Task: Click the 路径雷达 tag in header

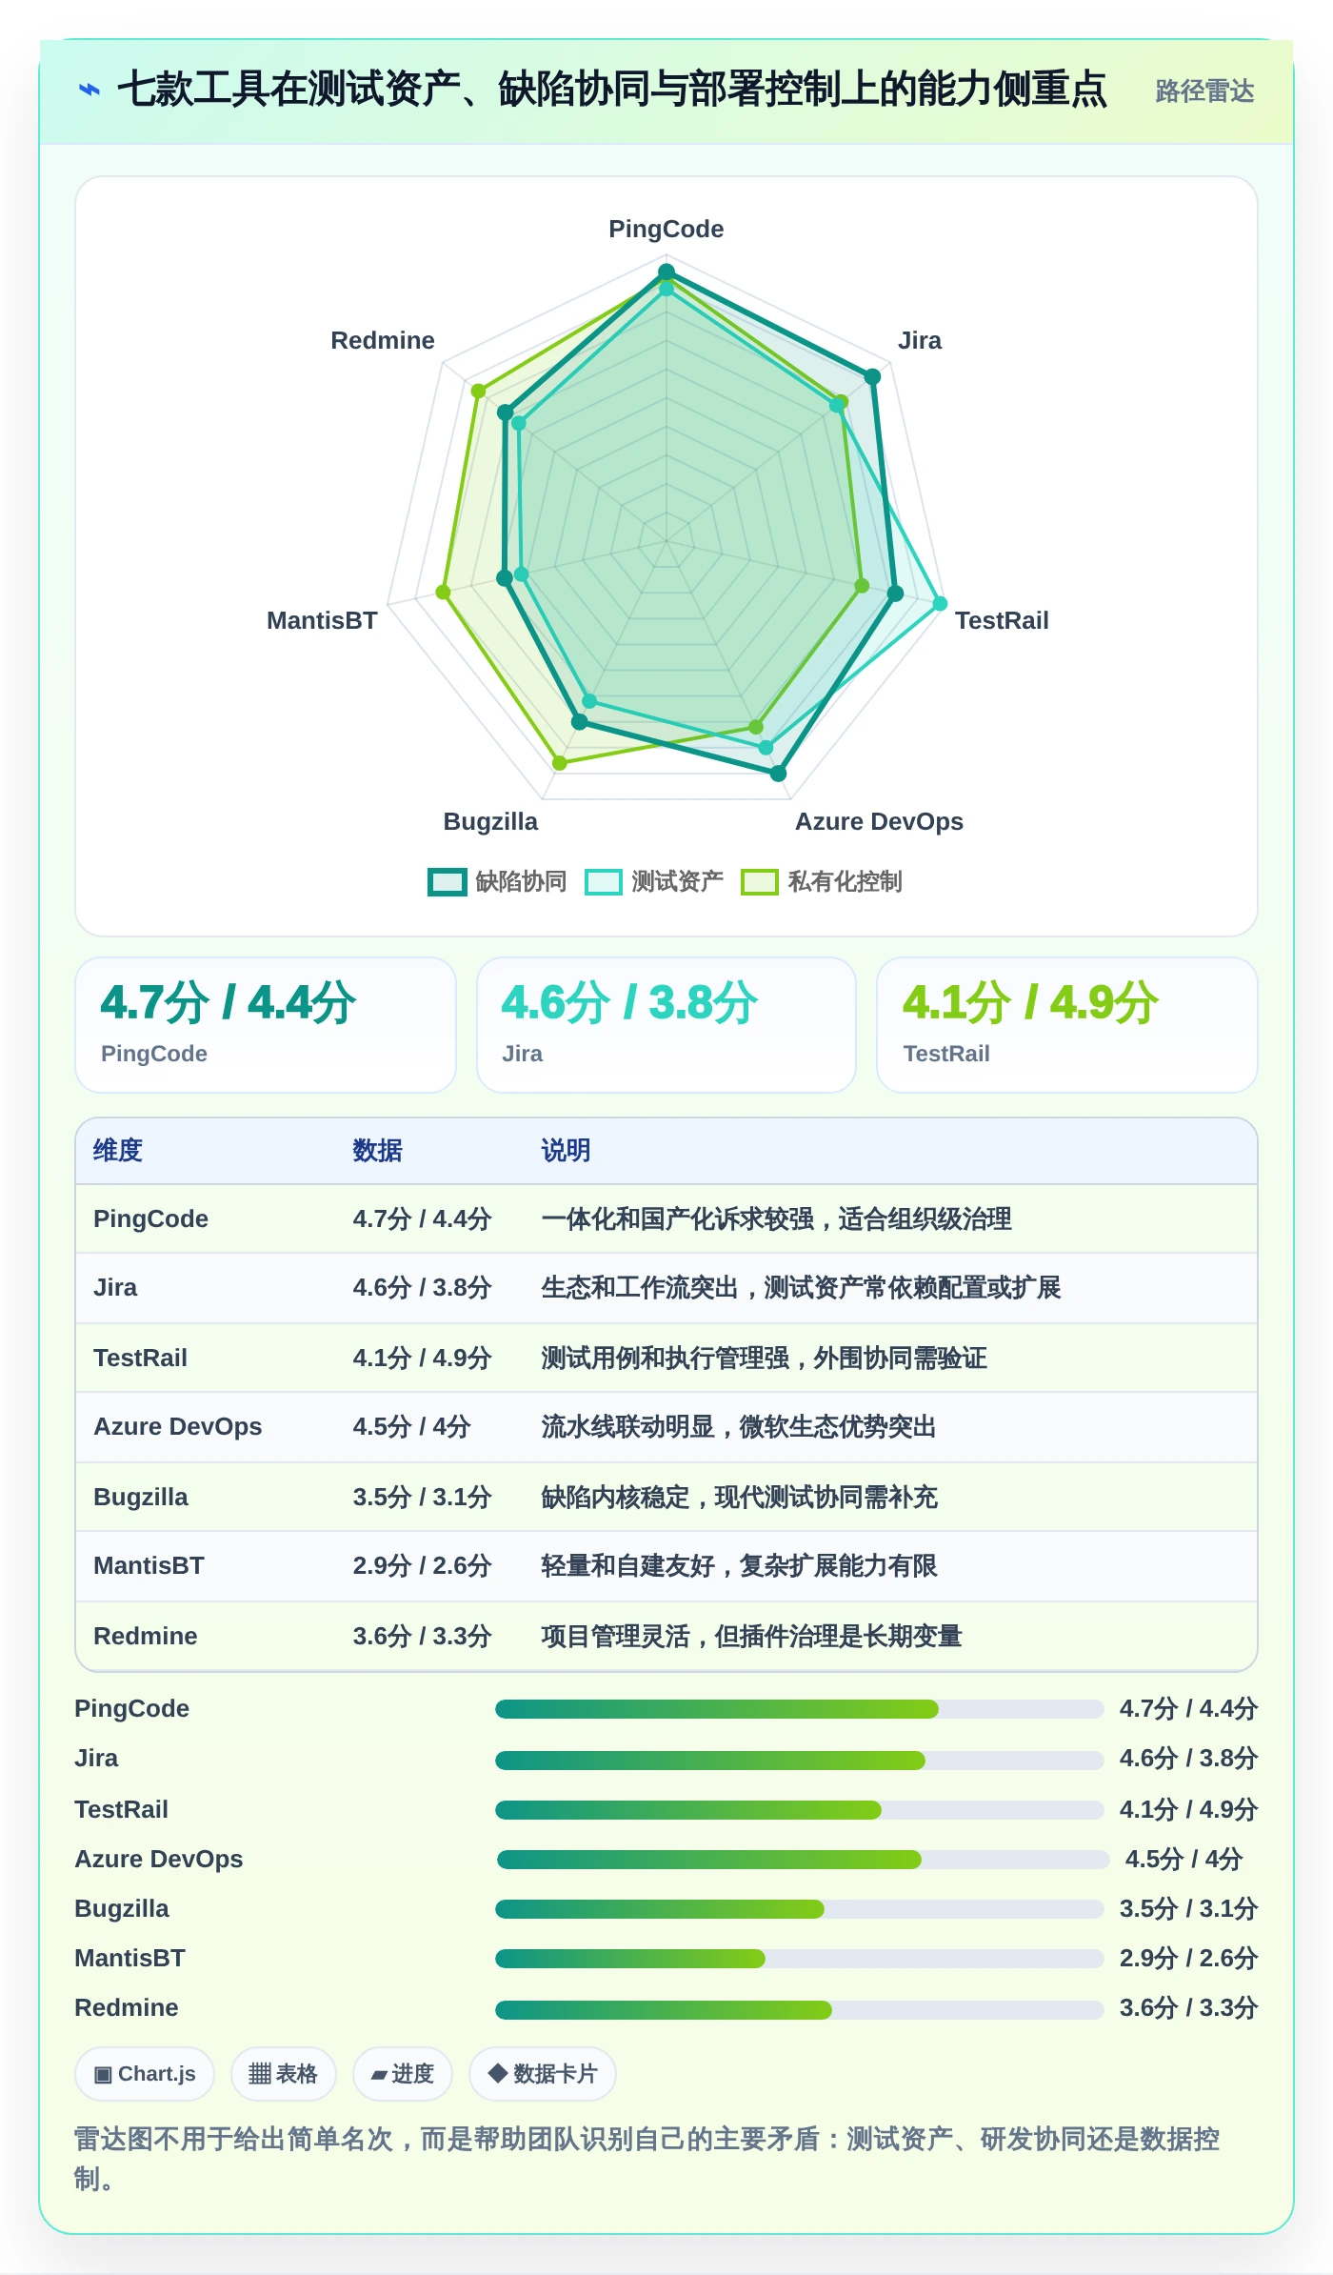Action: pyautogui.click(x=1204, y=91)
